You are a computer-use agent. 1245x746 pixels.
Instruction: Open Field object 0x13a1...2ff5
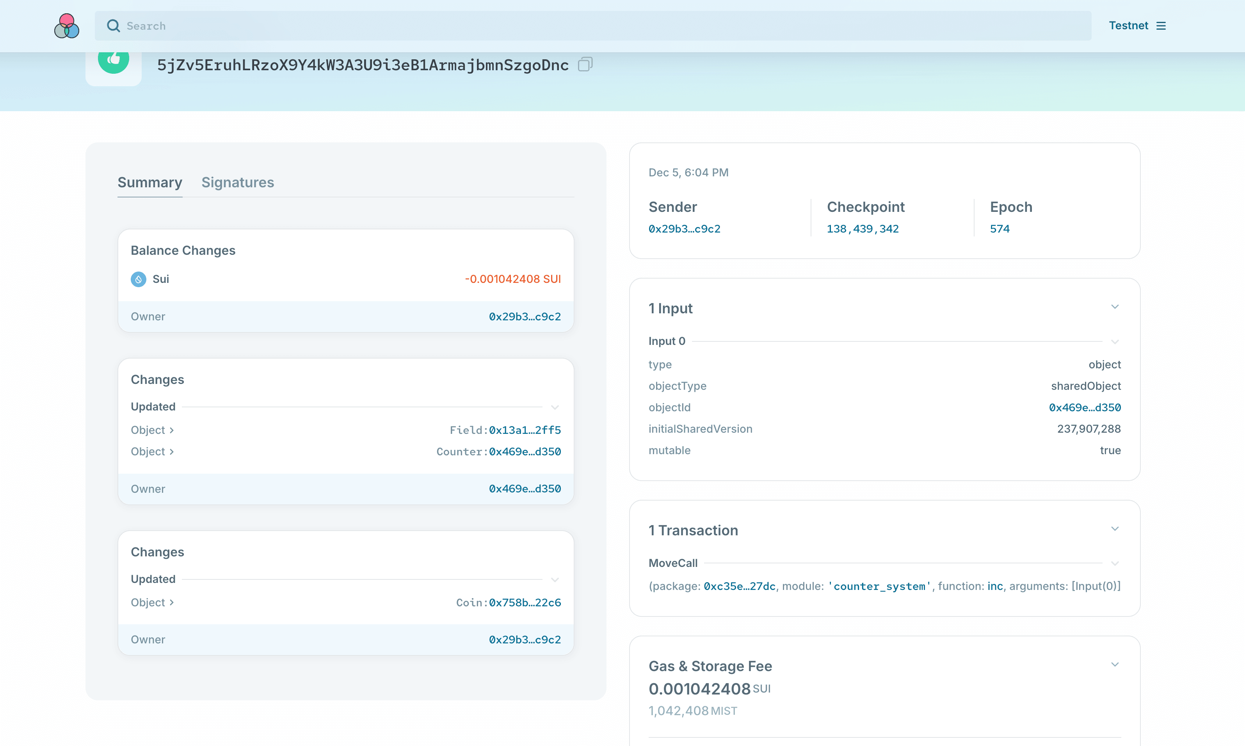pos(525,430)
